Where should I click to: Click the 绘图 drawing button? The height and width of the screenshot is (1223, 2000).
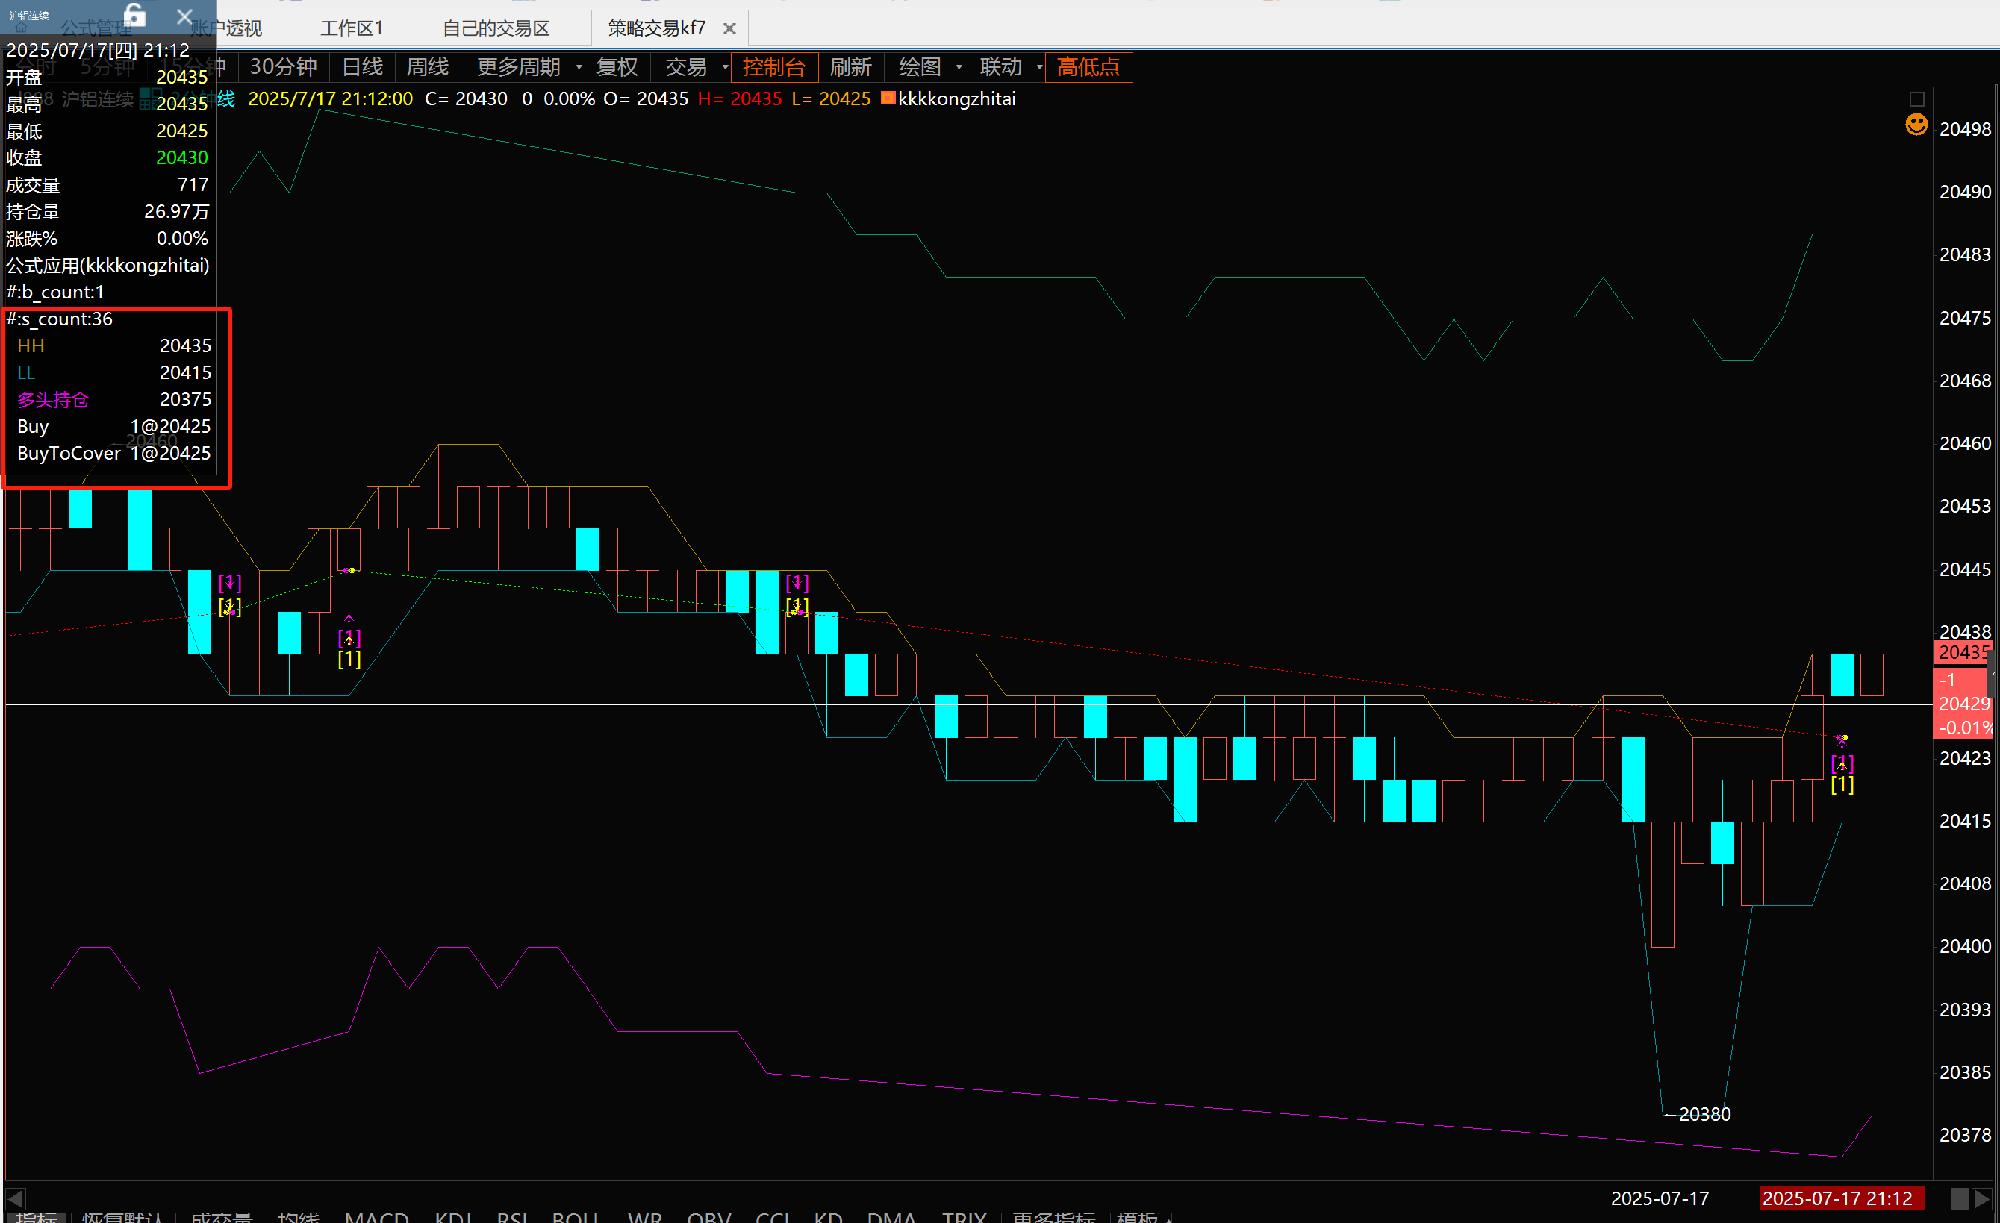pos(920,66)
